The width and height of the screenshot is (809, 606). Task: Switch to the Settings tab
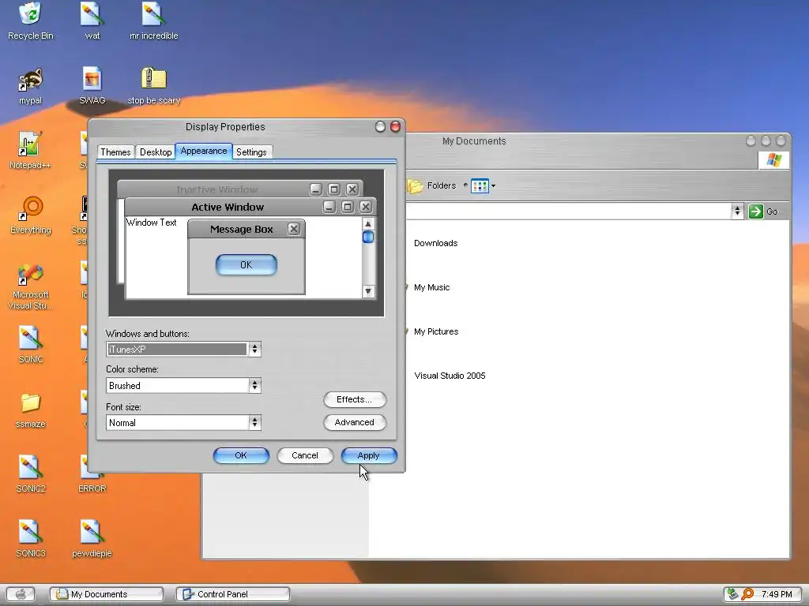tap(251, 152)
